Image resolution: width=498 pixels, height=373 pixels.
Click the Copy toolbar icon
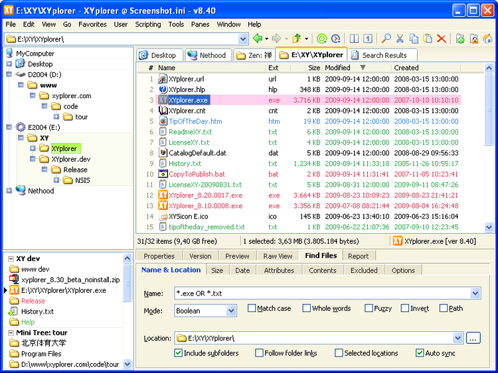pyautogui.click(x=414, y=38)
